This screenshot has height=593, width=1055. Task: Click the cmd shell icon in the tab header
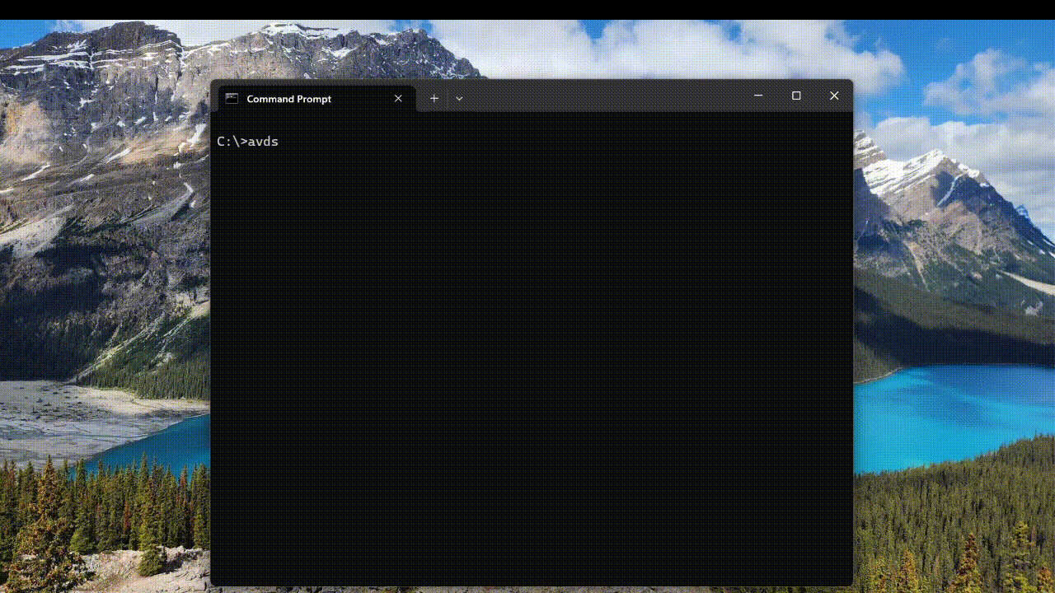click(x=232, y=98)
